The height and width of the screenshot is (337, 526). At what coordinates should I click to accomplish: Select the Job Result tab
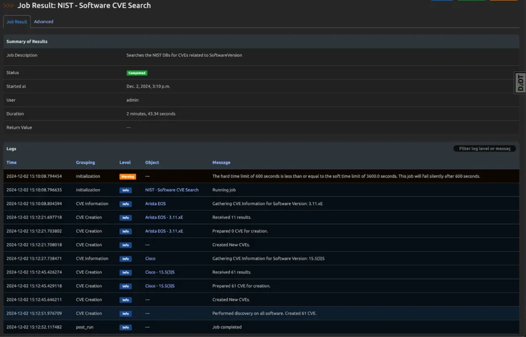(x=17, y=22)
